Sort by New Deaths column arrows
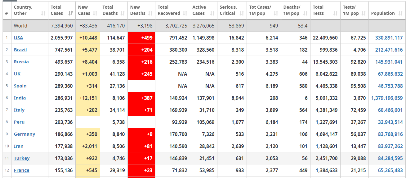 [x=150, y=13]
